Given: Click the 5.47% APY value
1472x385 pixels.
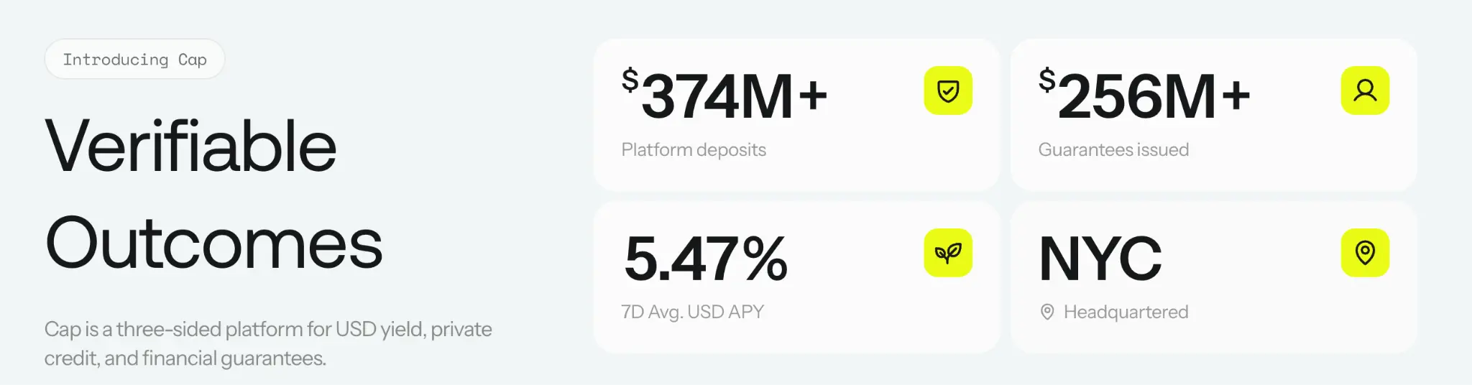Looking at the screenshot, I should [x=706, y=259].
